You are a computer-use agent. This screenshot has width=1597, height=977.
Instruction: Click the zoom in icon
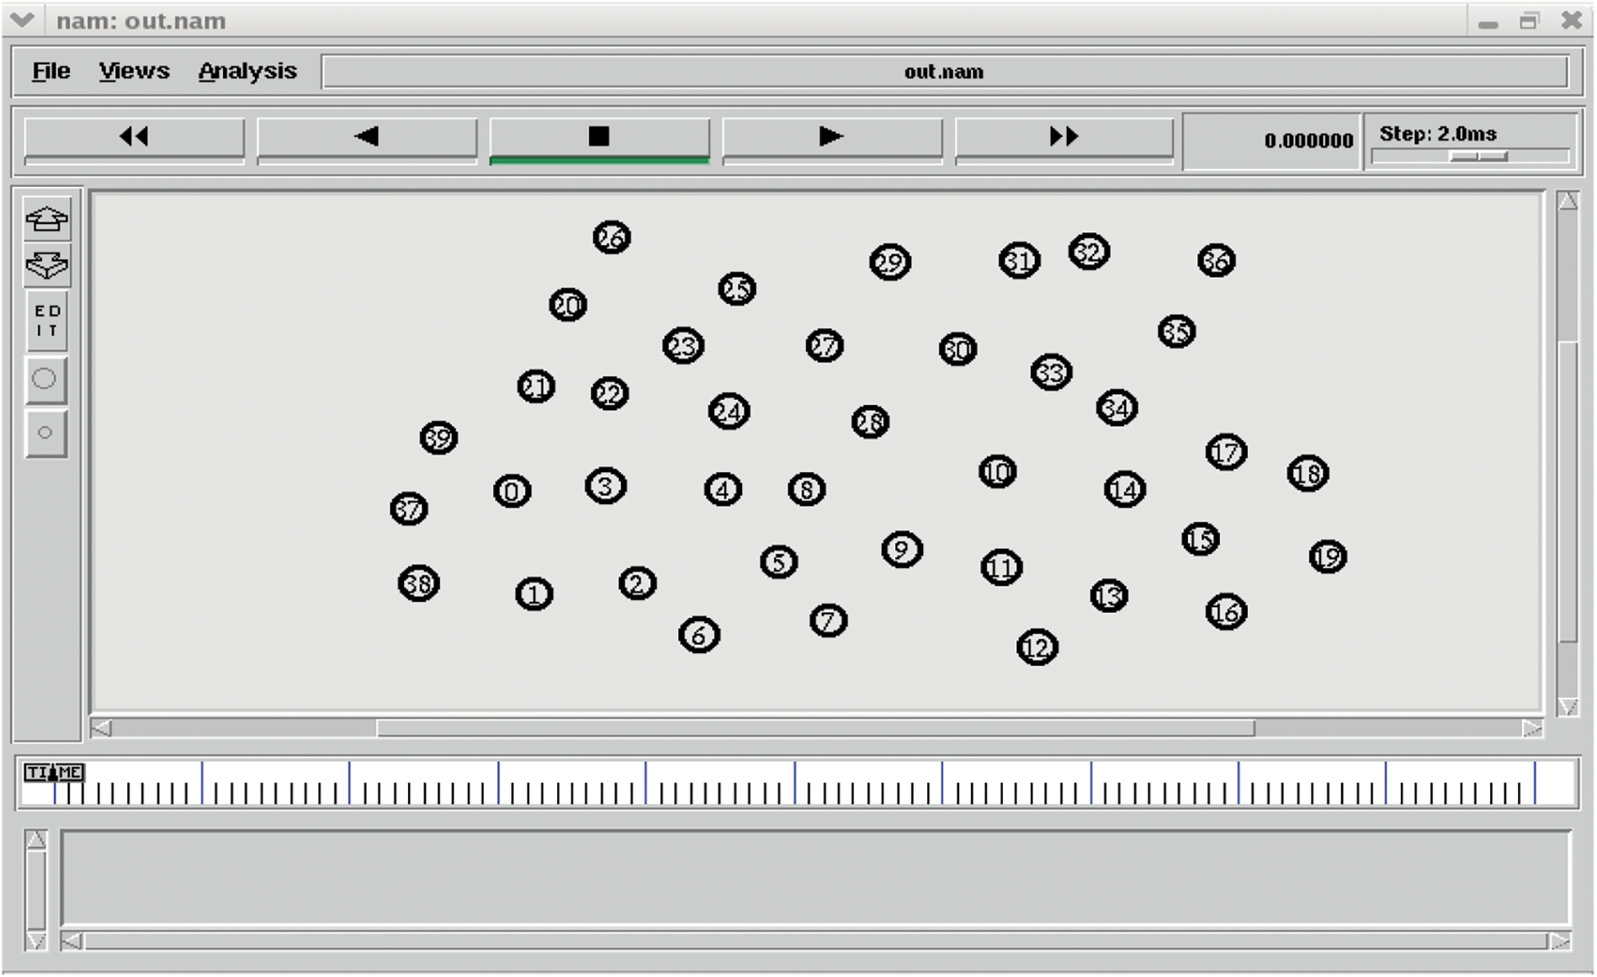click(x=46, y=220)
